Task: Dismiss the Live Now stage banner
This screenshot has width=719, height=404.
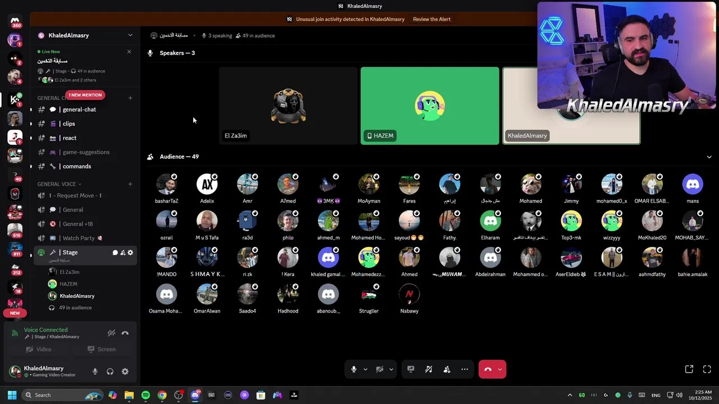Action: (x=129, y=52)
